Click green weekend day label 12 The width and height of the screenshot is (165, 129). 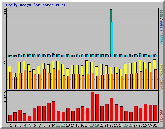[x=63, y=125]
